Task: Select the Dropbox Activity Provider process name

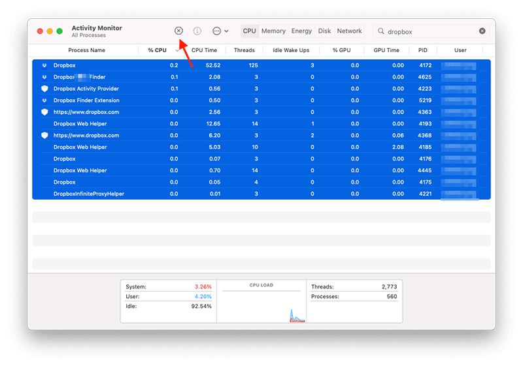Action: (x=86, y=89)
